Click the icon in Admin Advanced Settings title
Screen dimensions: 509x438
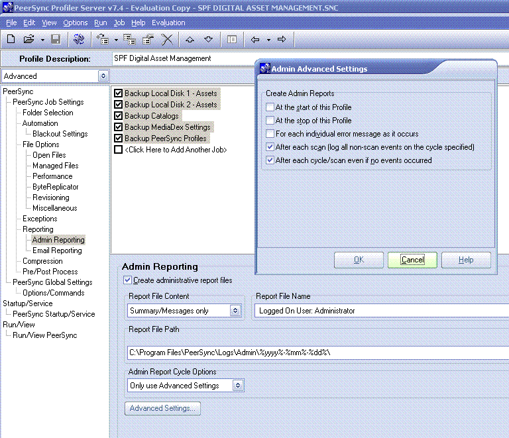265,68
